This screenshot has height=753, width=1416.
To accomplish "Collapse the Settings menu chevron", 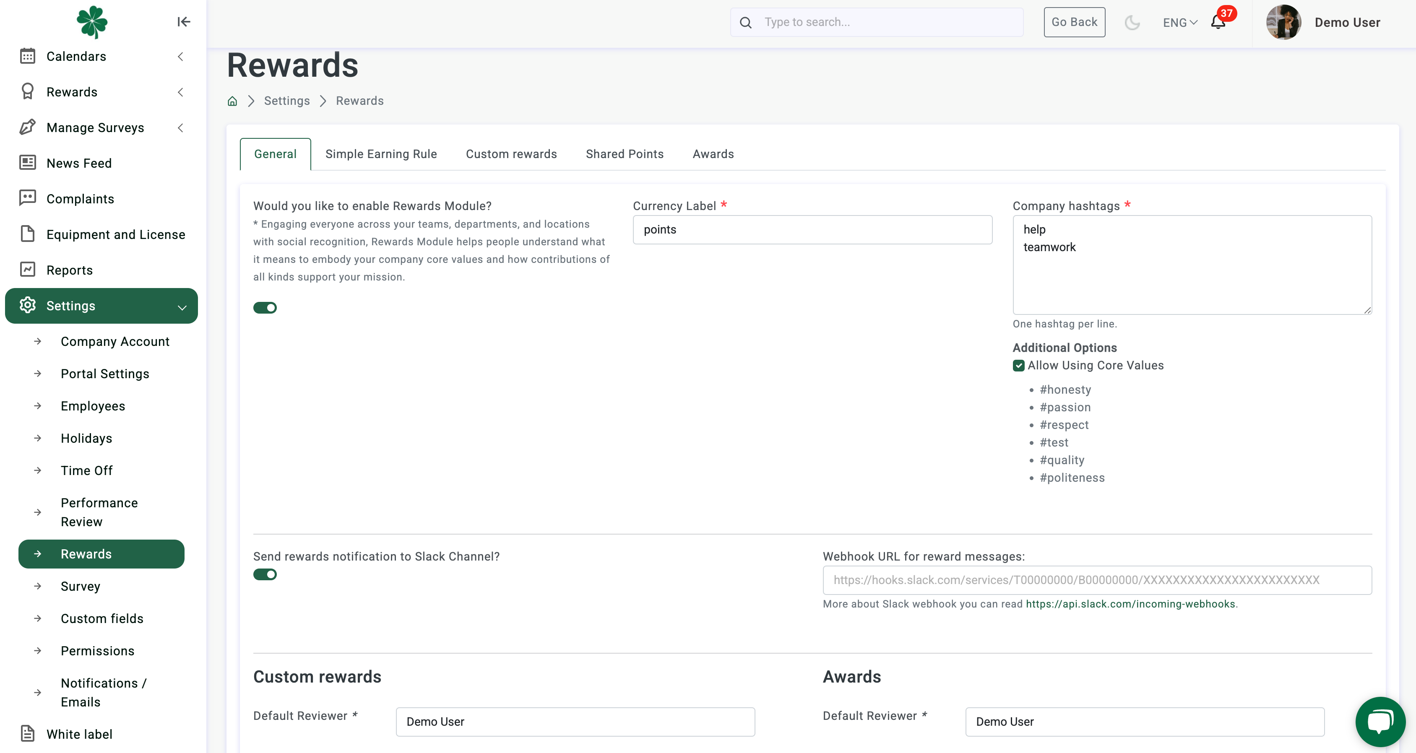I will (x=182, y=307).
